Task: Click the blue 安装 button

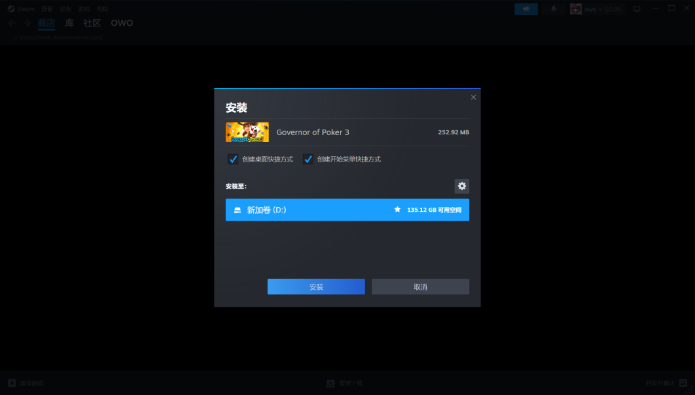Action: coord(316,287)
